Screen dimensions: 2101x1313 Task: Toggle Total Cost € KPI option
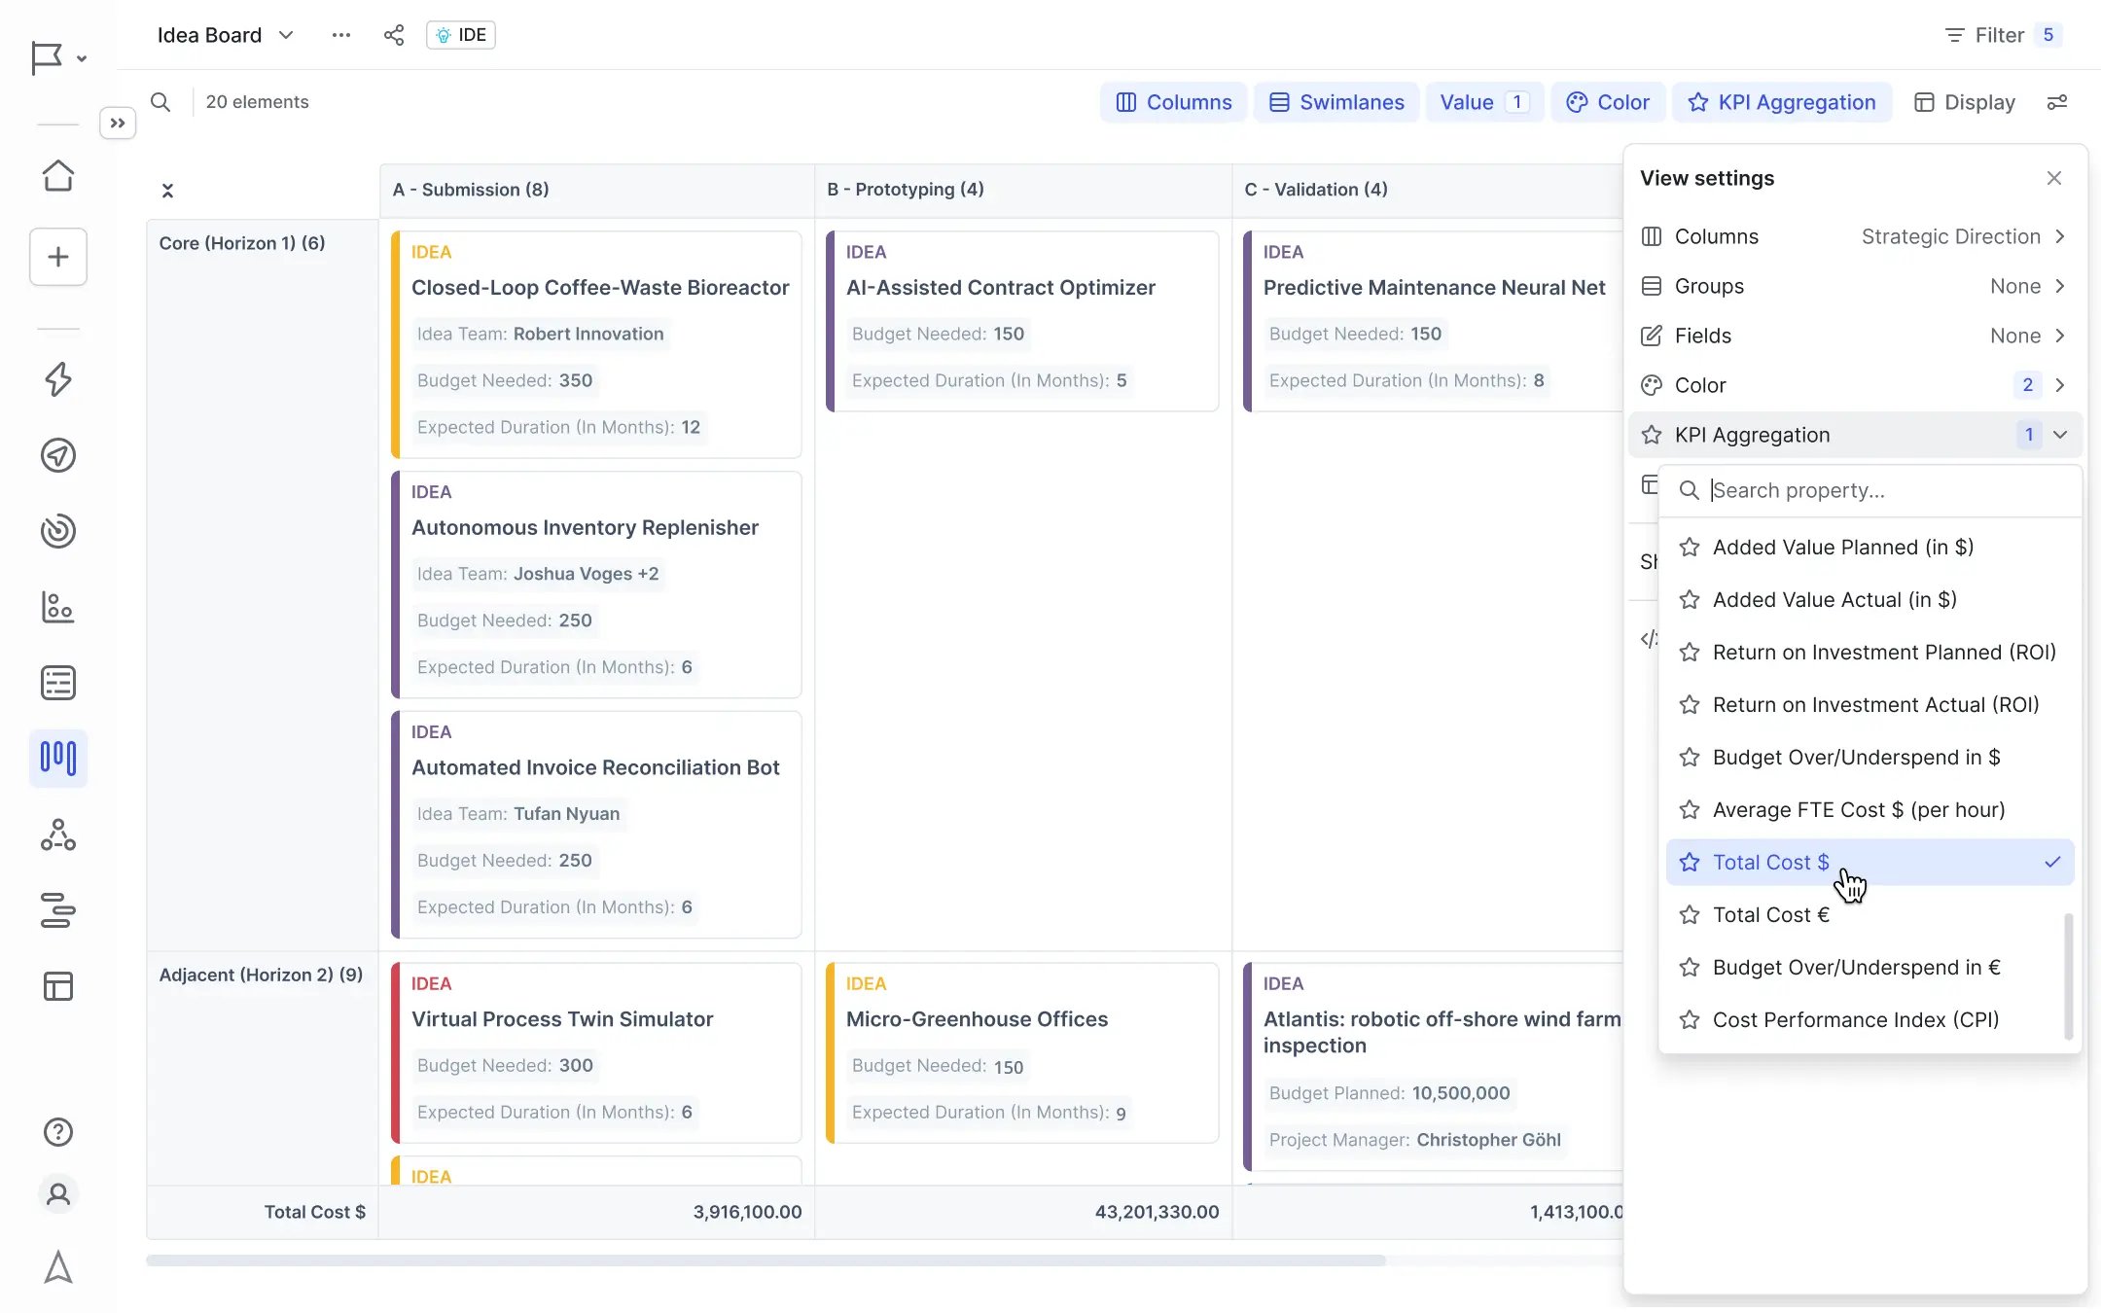[x=1770, y=915]
